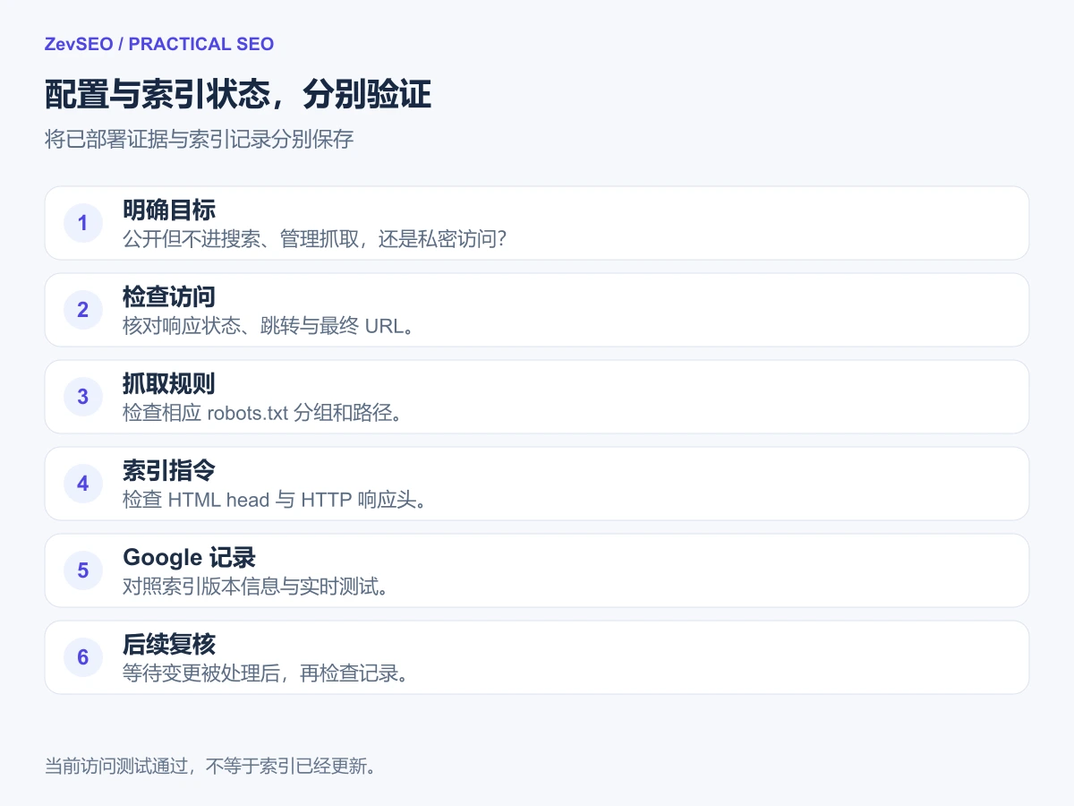Select the heading 索引指令
Image resolution: width=1074 pixels, height=806 pixels.
pyautogui.click(x=169, y=471)
